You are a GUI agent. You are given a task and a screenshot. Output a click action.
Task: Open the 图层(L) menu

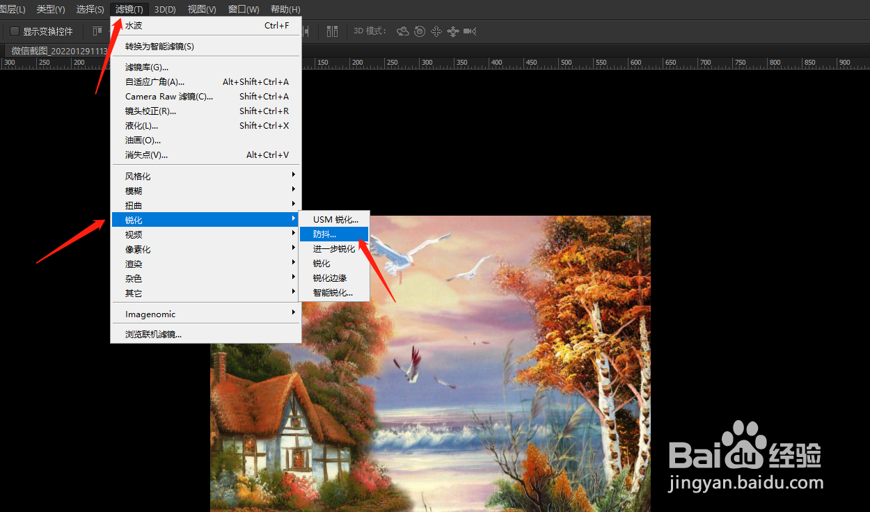click(13, 9)
